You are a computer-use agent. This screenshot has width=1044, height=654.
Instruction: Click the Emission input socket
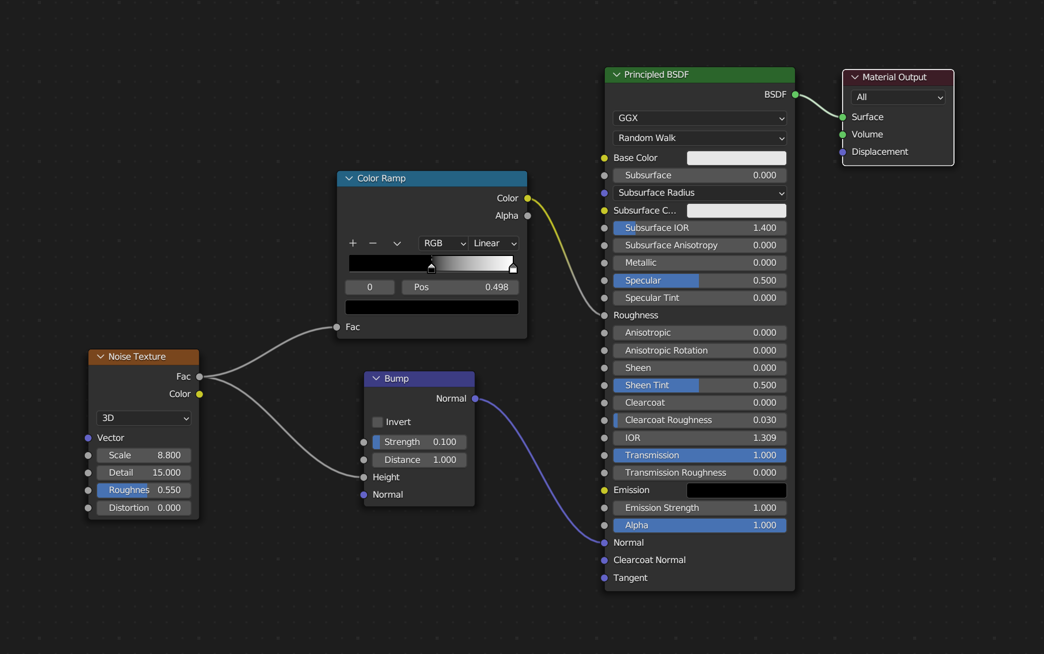click(604, 491)
